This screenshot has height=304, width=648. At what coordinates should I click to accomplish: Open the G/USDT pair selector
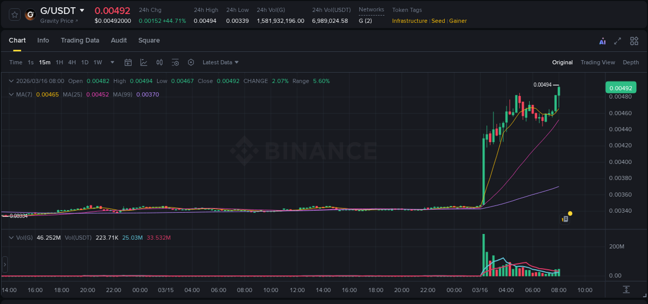point(59,10)
